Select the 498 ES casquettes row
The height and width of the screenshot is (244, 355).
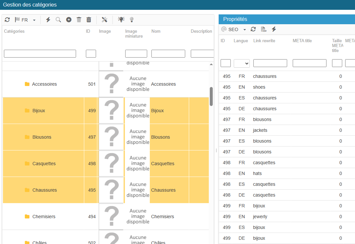pos(287,184)
